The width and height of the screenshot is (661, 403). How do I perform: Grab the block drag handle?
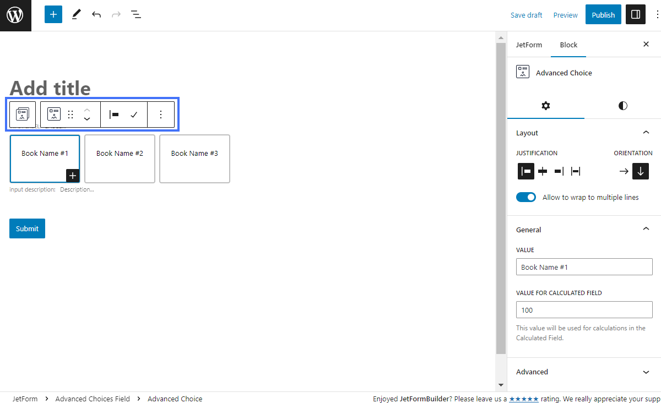click(71, 115)
